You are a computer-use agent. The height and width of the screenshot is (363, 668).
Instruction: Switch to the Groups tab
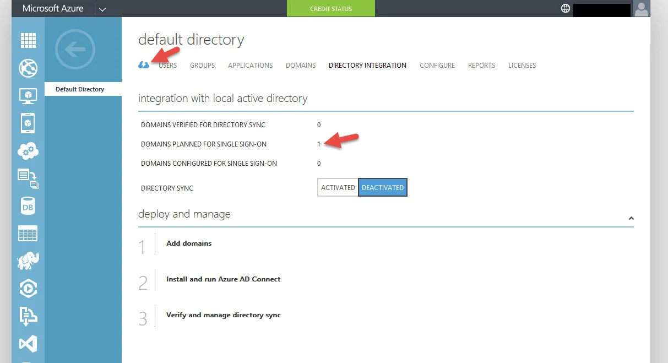[x=203, y=65]
